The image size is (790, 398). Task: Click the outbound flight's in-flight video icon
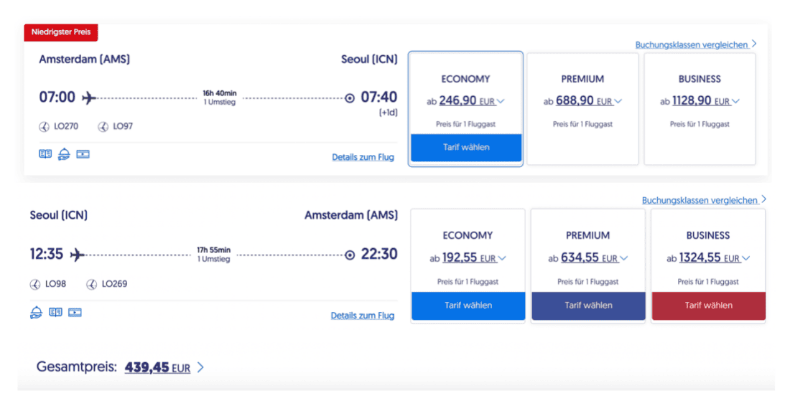pyautogui.click(x=83, y=154)
